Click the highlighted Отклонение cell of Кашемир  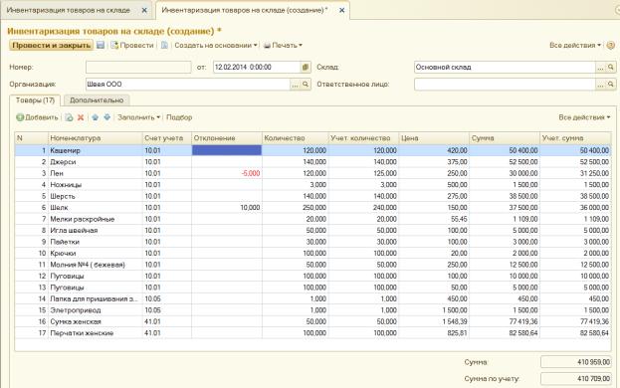click(227, 150)
